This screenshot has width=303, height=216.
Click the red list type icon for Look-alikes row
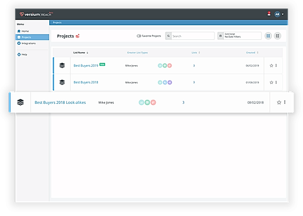pyautogui.click(x=153, y=102)
